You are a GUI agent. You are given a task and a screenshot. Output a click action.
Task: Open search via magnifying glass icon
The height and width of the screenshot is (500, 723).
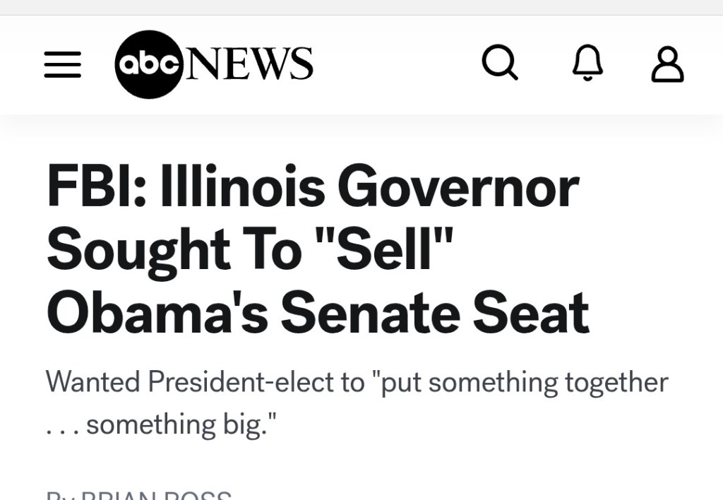pos(500,64)
